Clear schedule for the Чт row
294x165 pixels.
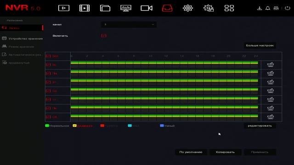pos(271,99)
